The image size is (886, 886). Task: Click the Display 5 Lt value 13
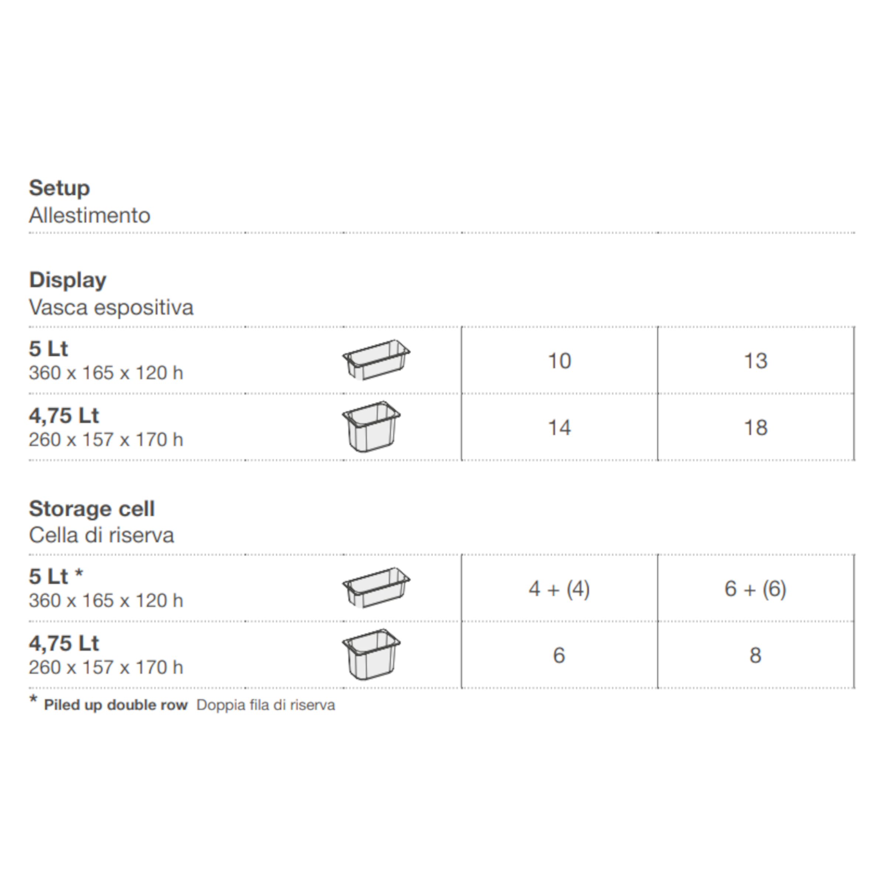pyautogui.click(x=755, y=361)
